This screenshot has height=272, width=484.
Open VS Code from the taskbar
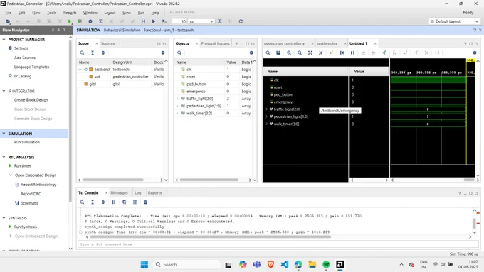(285, 265)
